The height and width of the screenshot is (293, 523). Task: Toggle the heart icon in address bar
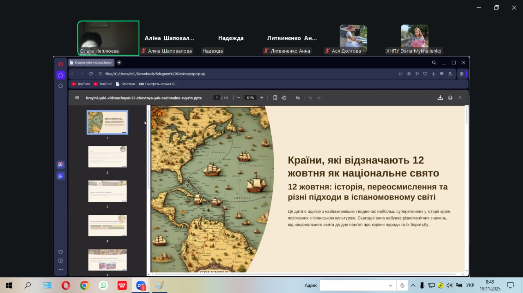tap(425, 74)
